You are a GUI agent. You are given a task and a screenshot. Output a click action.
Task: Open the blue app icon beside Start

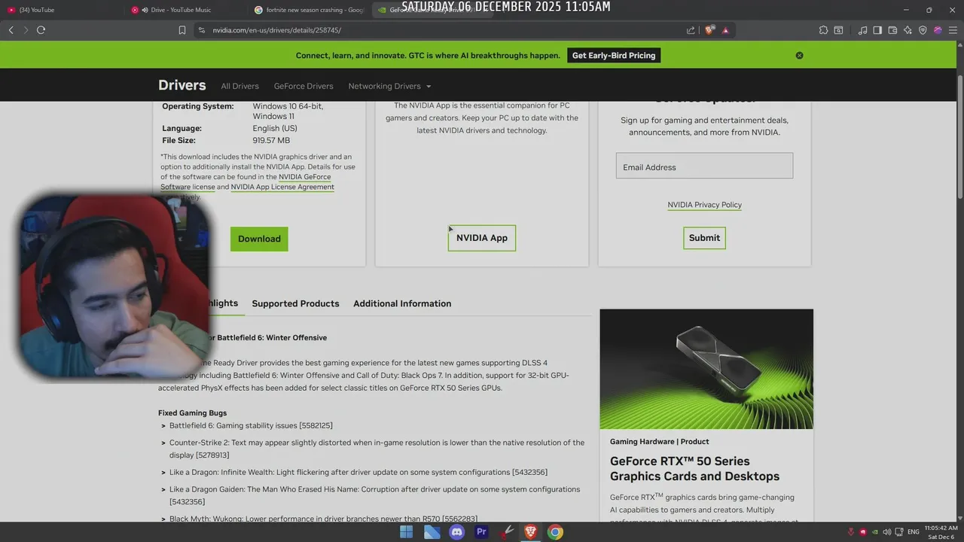coord(432,532)
